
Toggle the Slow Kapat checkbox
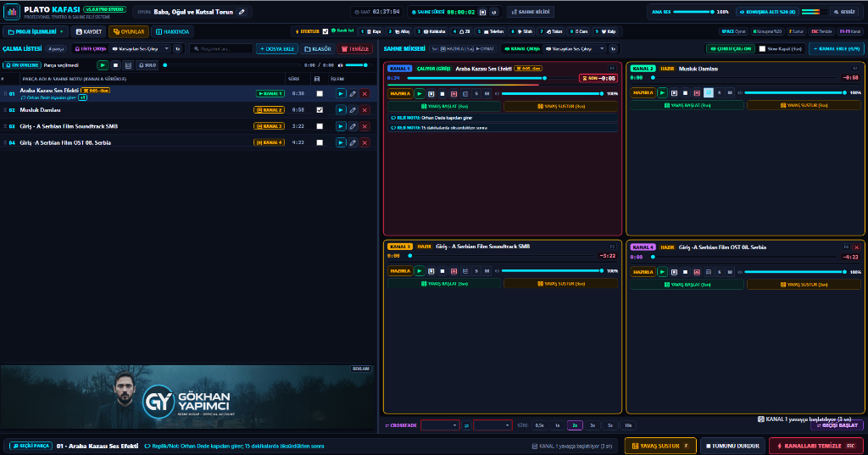click(762, 48)
